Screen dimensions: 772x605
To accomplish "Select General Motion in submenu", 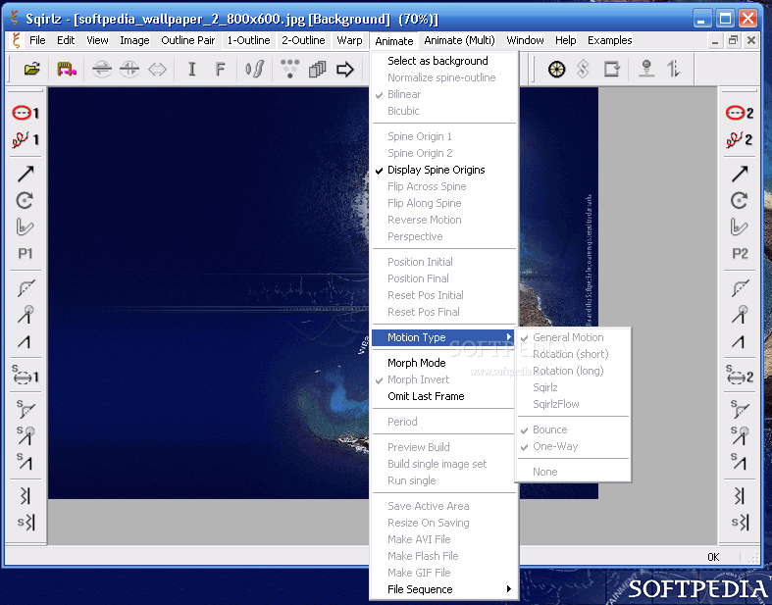I will (568, 337).
